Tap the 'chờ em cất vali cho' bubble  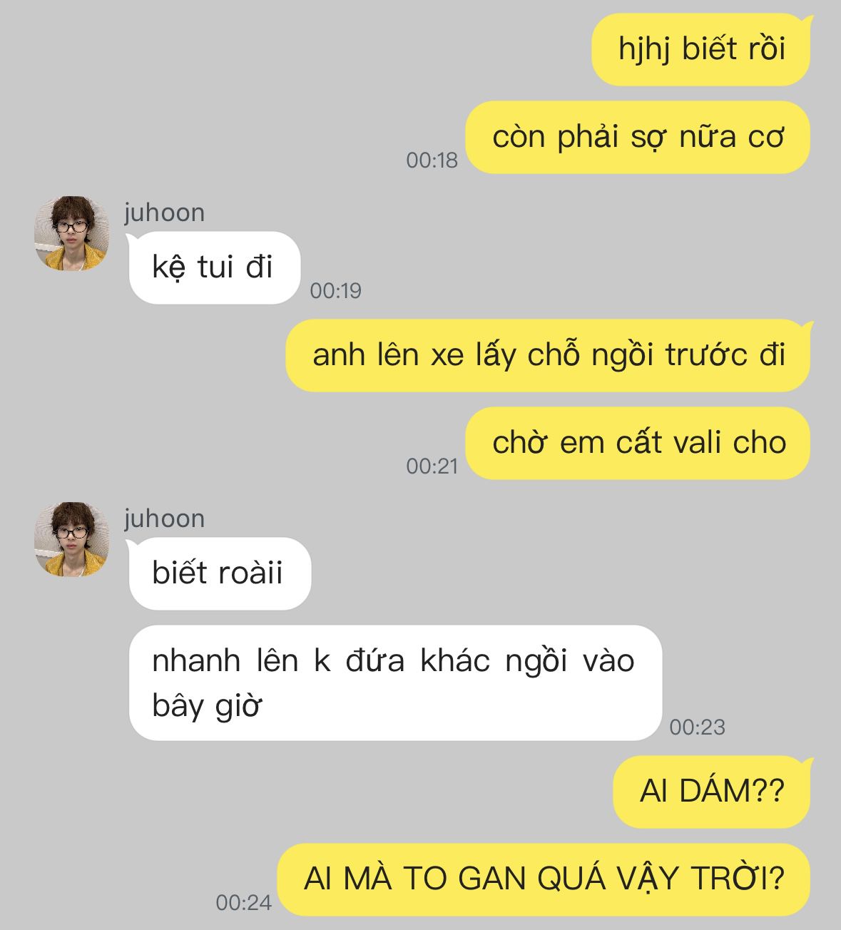[x=638, y=443]
